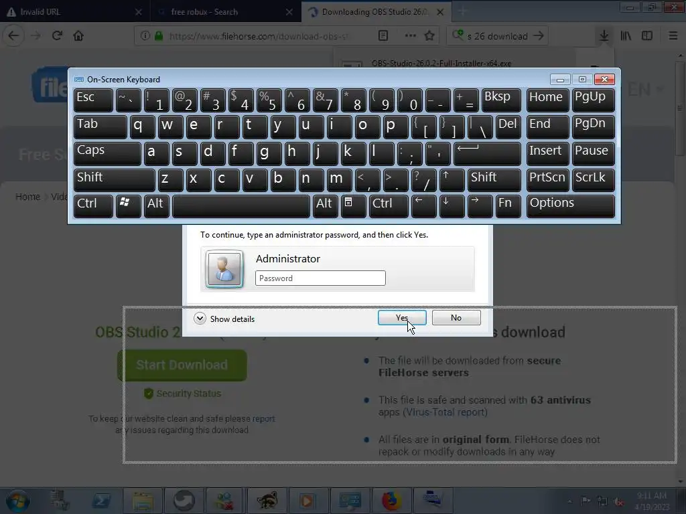Image resolution: width=686 pixels, height=514 pixels.
Task: Tap the Insert key on On-Screen Keyboard
Action: click(x=547, y=153)
